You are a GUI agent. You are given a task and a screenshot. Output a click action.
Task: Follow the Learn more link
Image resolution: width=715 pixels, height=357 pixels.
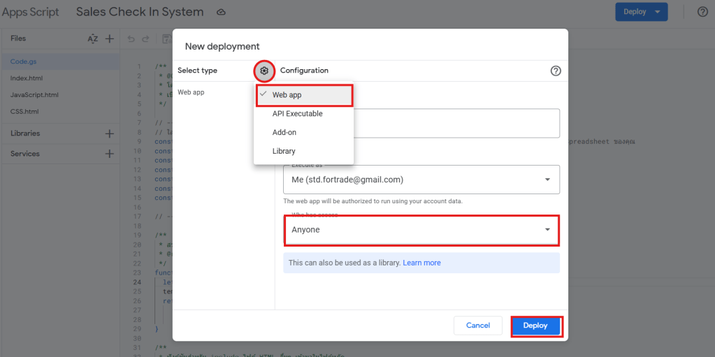click(x=421, y=263)
